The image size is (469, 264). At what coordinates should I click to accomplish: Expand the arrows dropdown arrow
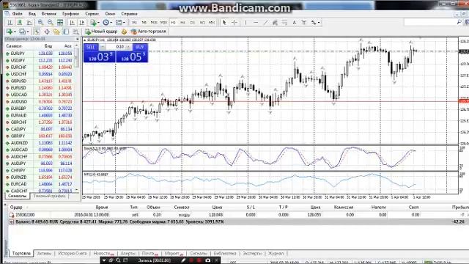319,23
